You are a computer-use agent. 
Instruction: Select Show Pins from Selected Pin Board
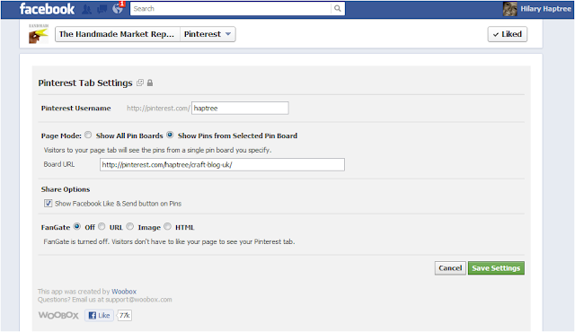tap(170, 135)
